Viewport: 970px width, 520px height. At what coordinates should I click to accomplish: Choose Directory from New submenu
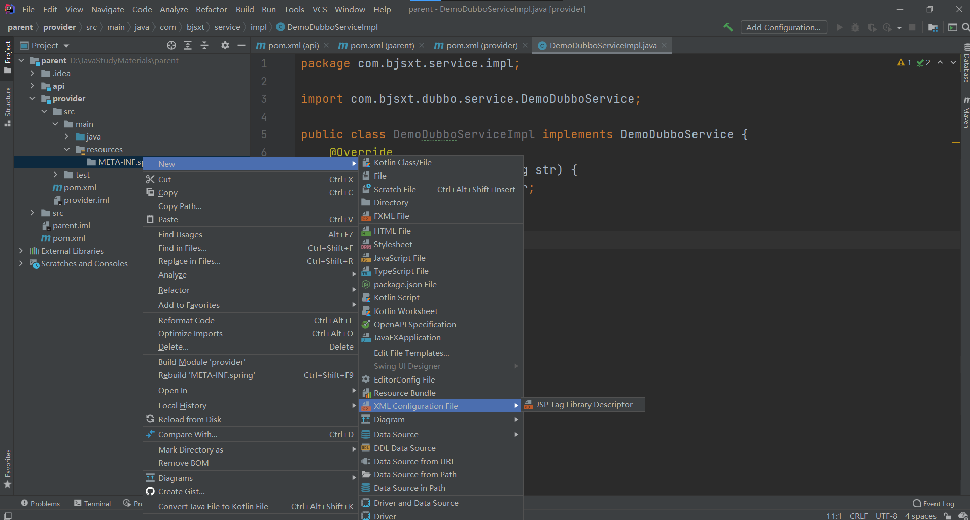440,202
